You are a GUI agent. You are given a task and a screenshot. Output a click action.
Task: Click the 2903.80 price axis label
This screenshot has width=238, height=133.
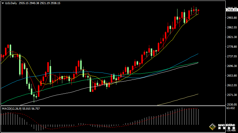click(x=232, y=18)
